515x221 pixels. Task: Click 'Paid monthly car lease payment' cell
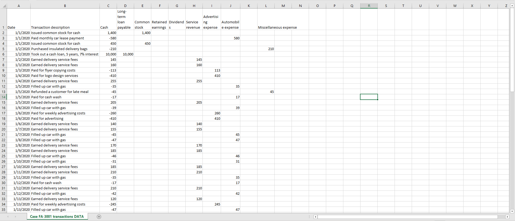[x=65, y=38]
